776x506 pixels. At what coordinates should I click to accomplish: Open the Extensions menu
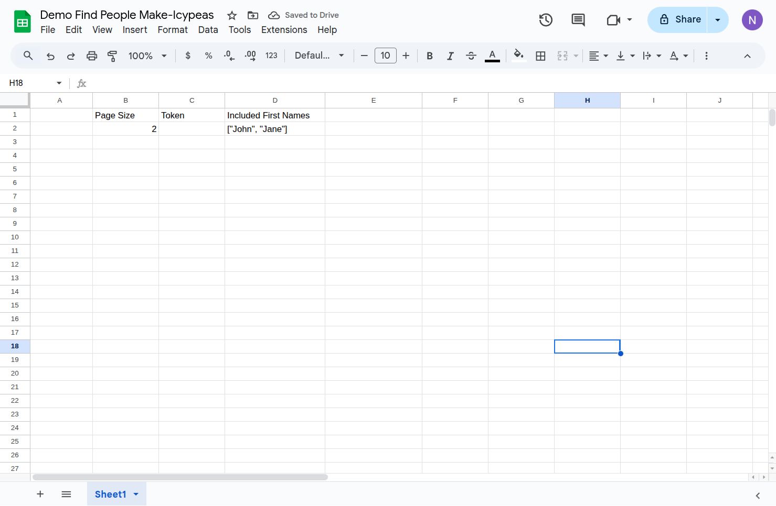click(x=284, y=30)
